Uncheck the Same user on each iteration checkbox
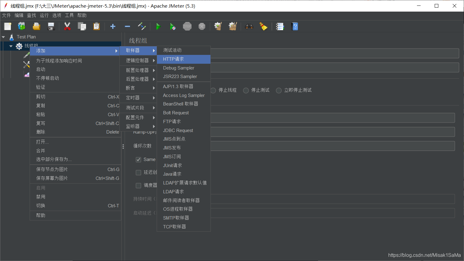The image size is (464, 261). coord(138,159)
